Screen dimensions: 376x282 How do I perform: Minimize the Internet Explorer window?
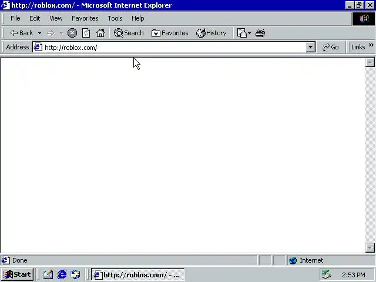(x=350, y=5)
